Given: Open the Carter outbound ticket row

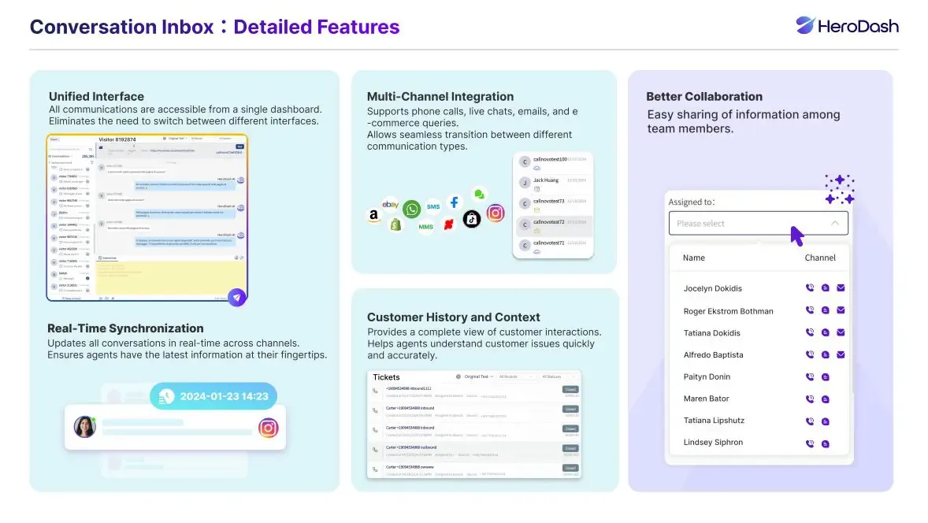Looking at the screenshot, I should tap(474, 451).
